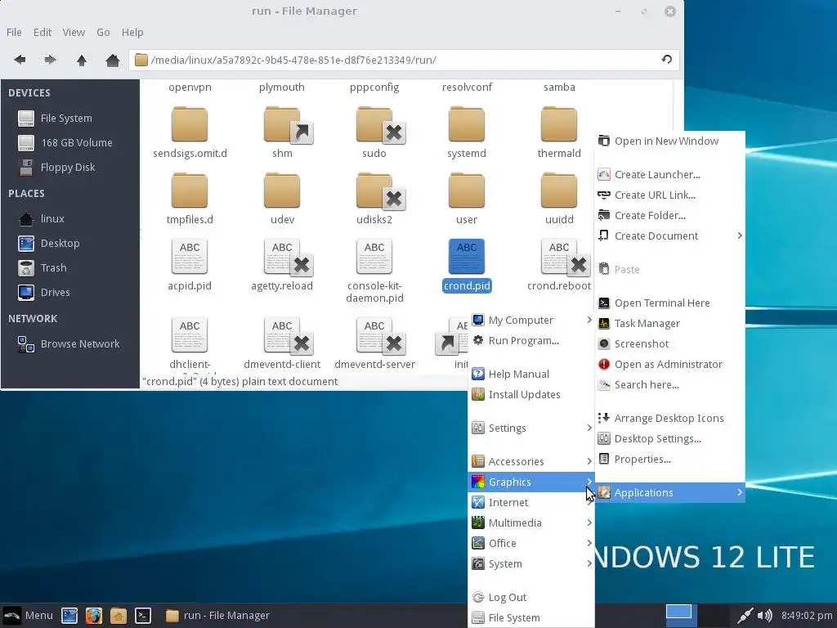This screenshot has width=837, height=628.
Task: Open the File menu
Action: (x=14, y=32)
